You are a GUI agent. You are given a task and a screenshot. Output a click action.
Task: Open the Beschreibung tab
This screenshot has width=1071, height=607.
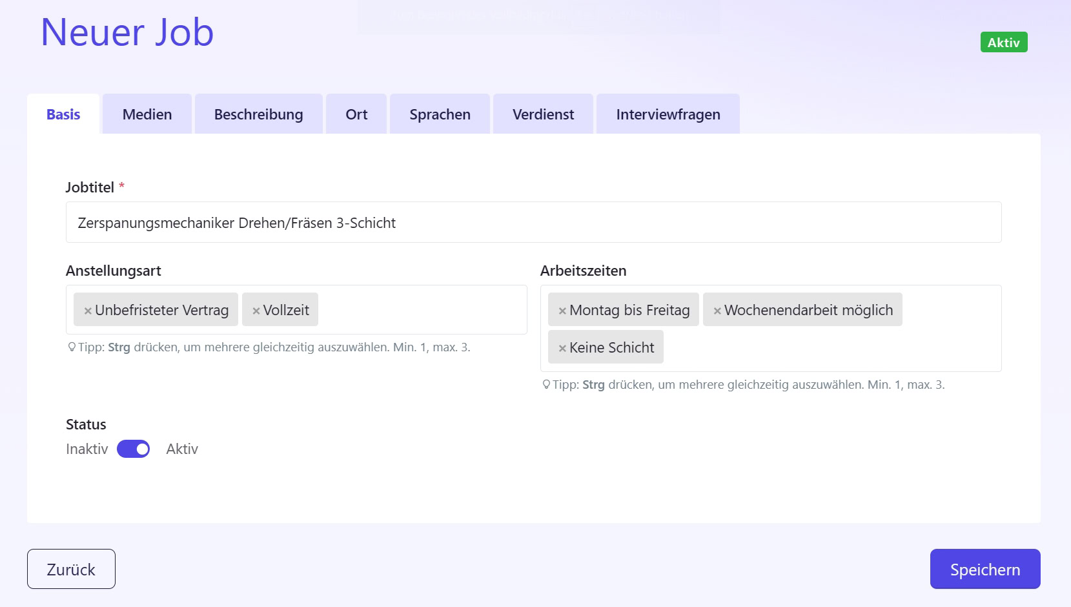[258, 114]
